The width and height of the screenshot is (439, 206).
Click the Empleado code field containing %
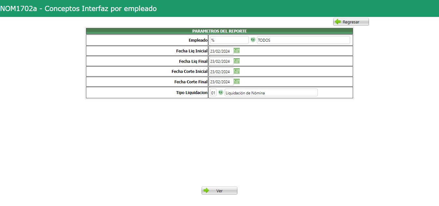click(229, 40)
